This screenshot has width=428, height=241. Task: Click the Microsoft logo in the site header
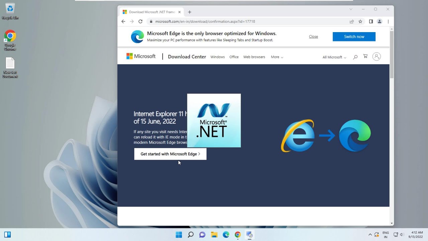pos(141,56)
